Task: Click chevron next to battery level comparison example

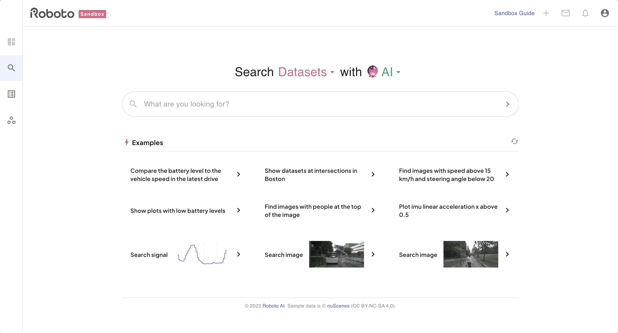Action: coord(239,174)
